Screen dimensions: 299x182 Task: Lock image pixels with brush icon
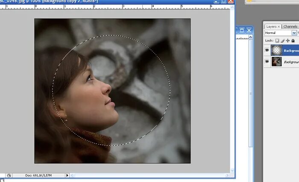[x=282, y=41]
